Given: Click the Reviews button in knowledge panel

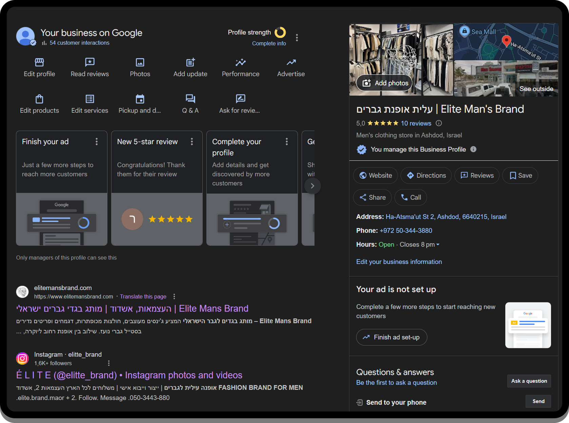Looking at the screenshot, I should 477,176.
